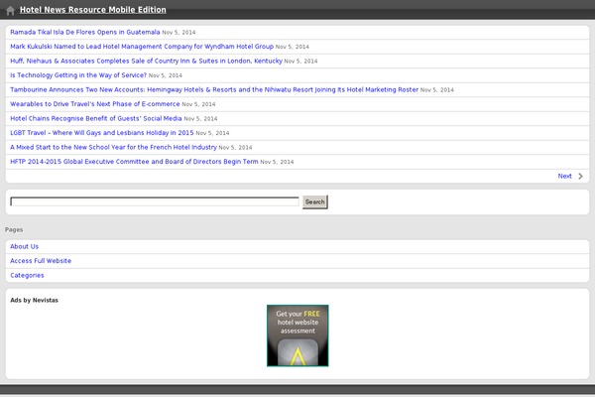Screen dimensions: 595x397
Task: Open Ramada Tikal Isla De Flores article
Action: click(x=85, y=33)
